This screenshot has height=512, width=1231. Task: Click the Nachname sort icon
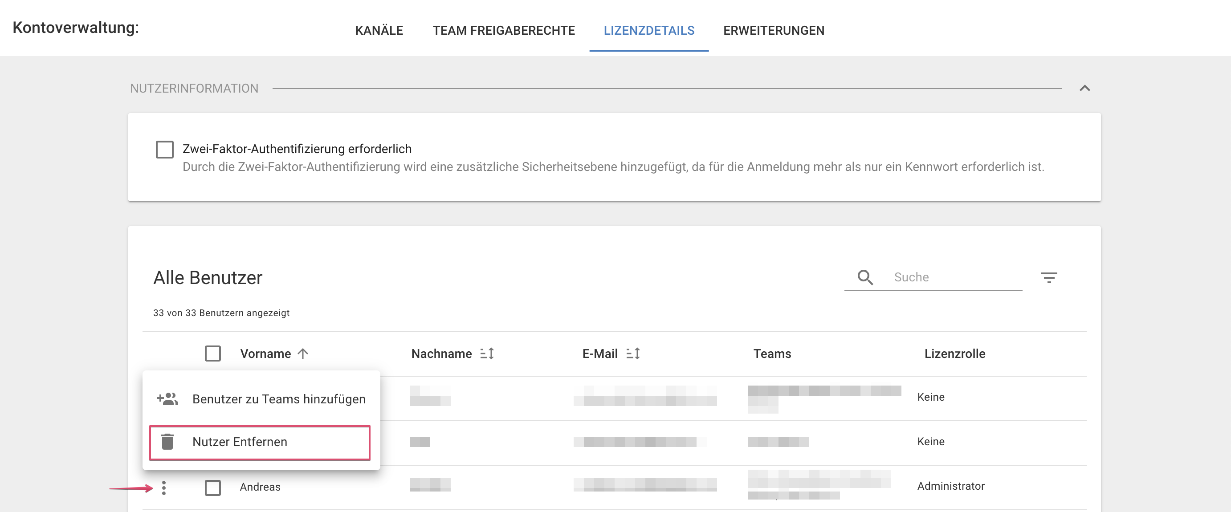tap(487, 354)
